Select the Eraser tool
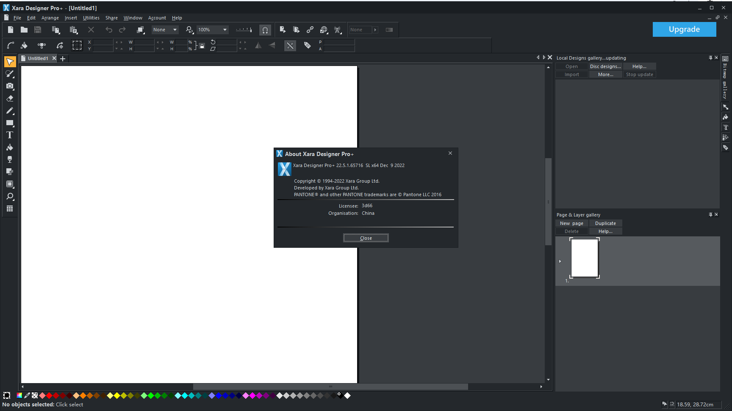This screenshot has width=732, height=411. tap(10, 98)
